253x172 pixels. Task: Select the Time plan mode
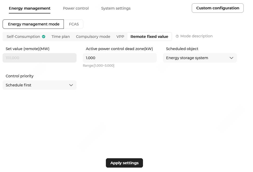click(60, 37)
